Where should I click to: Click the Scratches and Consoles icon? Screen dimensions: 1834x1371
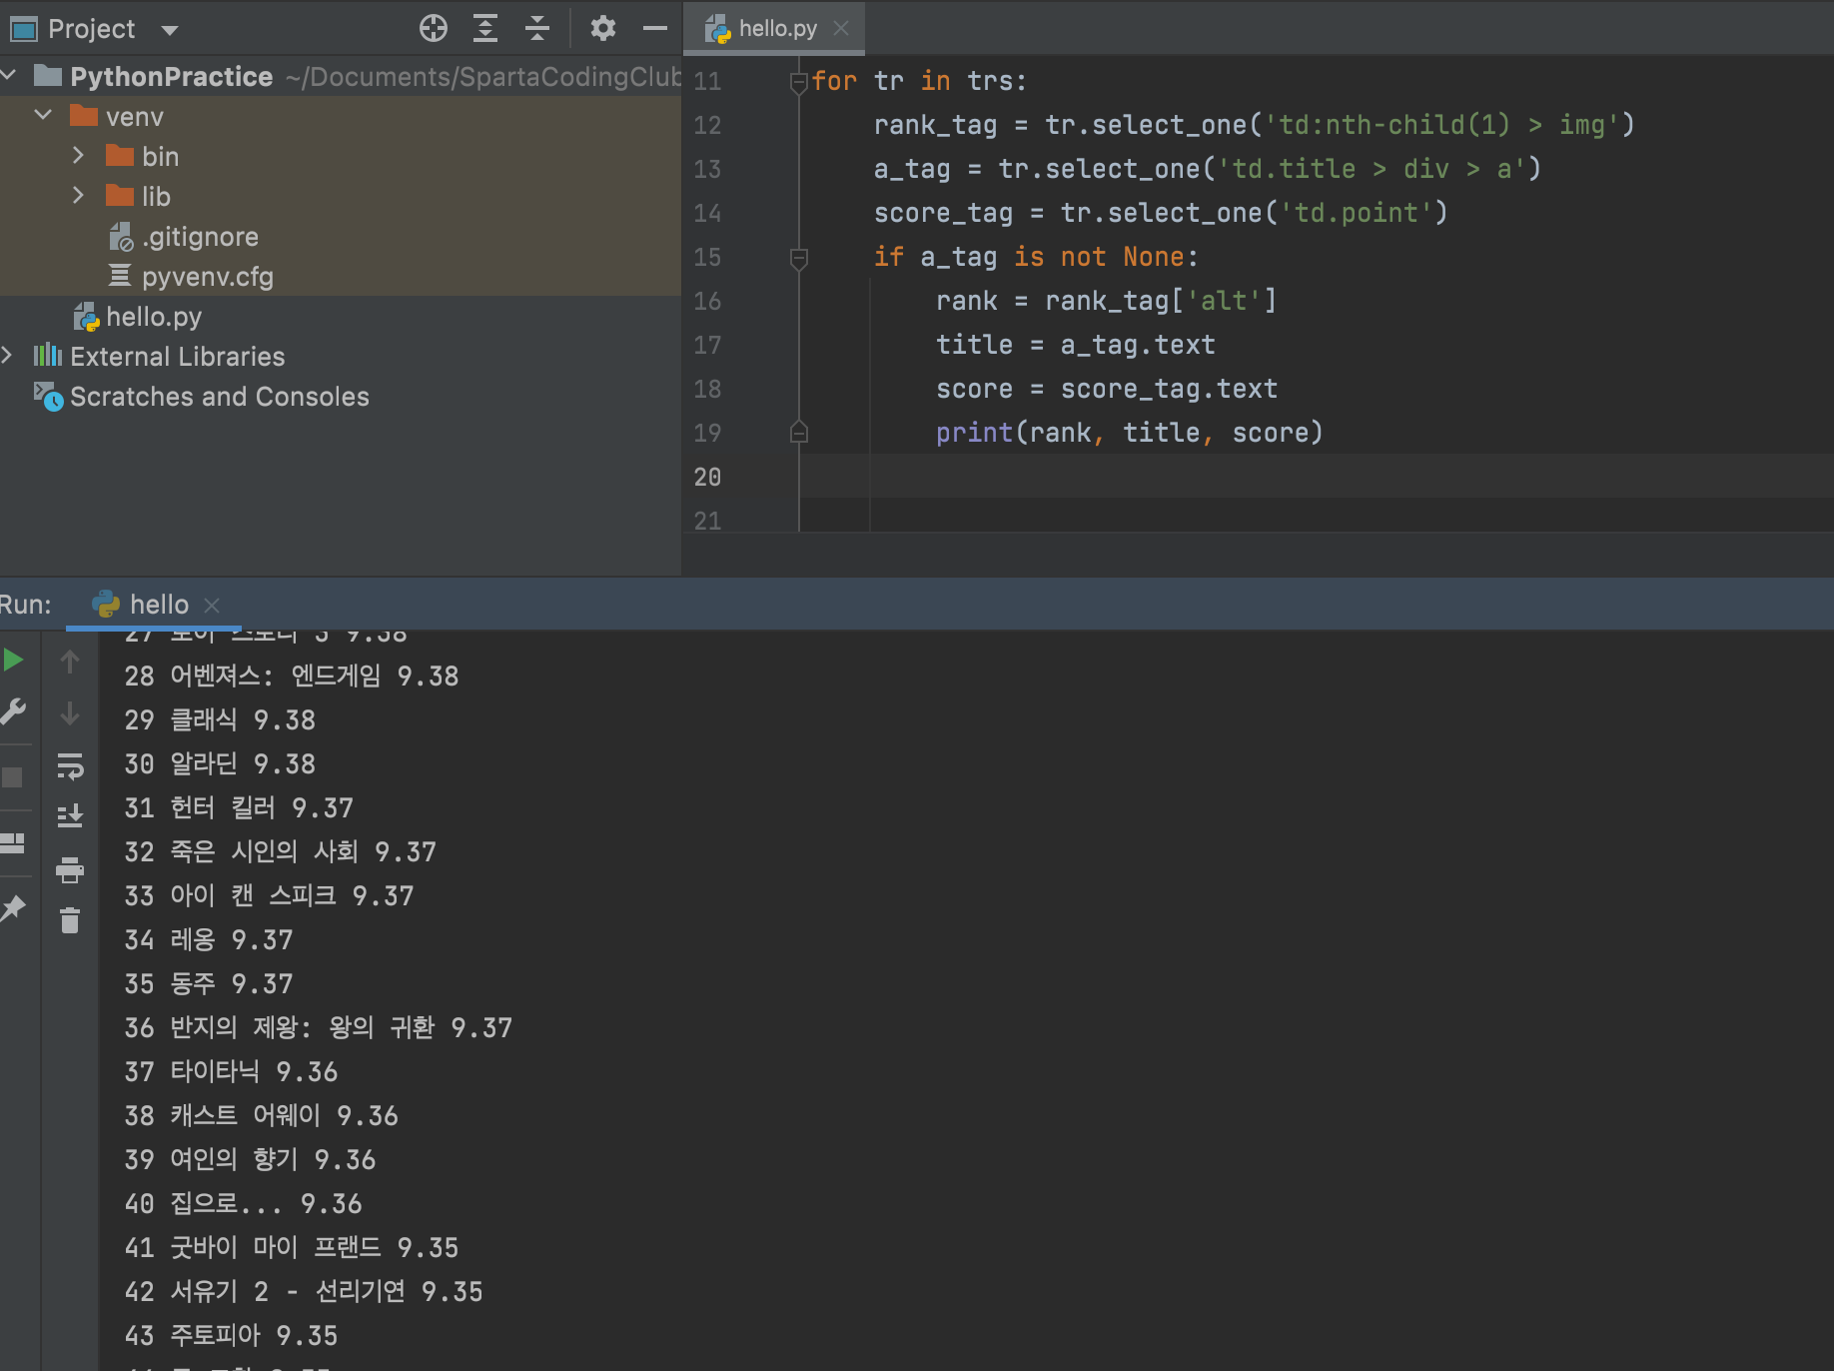coord(48,396)
